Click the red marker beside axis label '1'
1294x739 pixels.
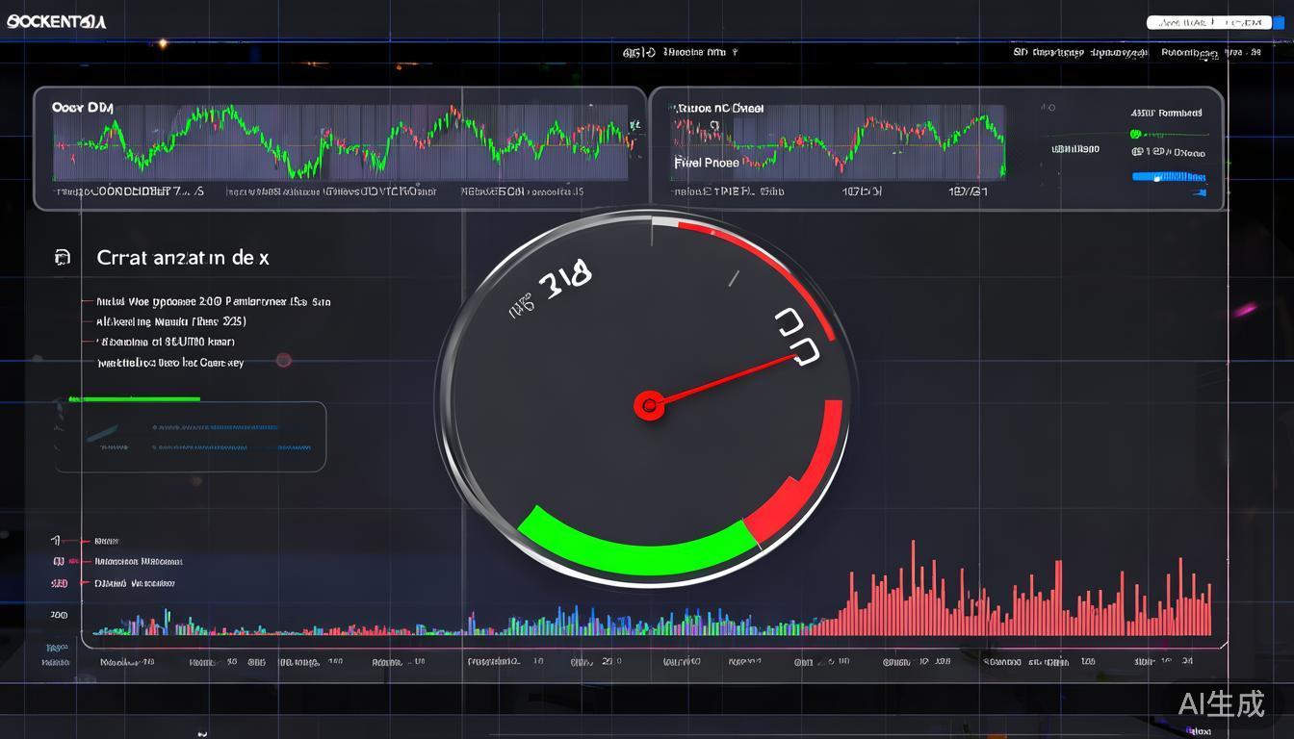pos(87,541)
